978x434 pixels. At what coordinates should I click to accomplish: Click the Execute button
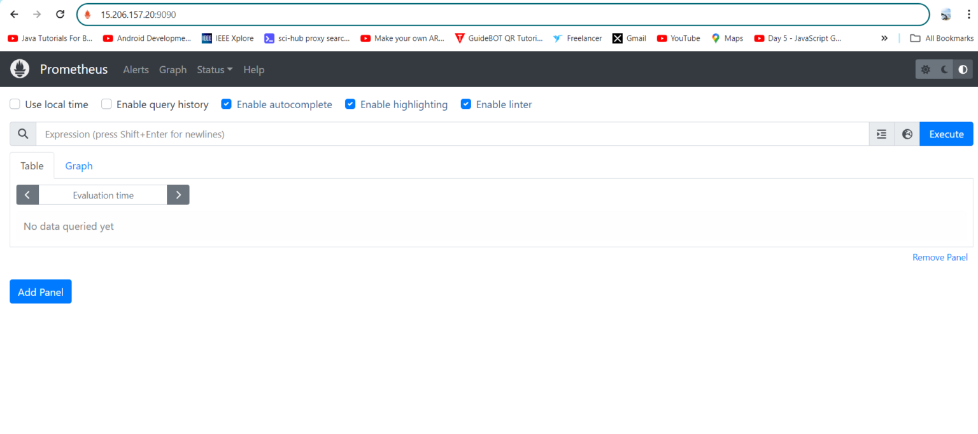tap(946, 134)
